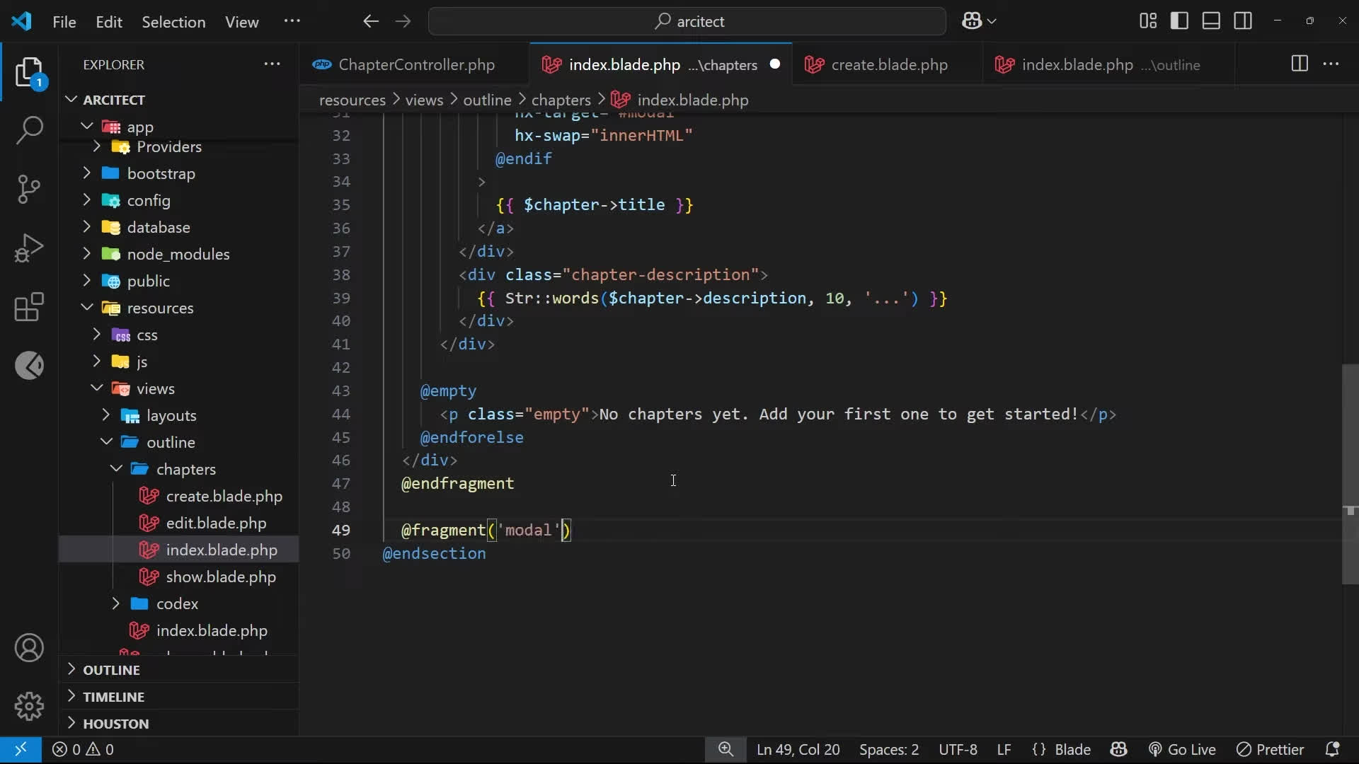Screen dimensions: 1359x764
Task: Toggle the primary side bar visibility
Action: (1179, 21)
